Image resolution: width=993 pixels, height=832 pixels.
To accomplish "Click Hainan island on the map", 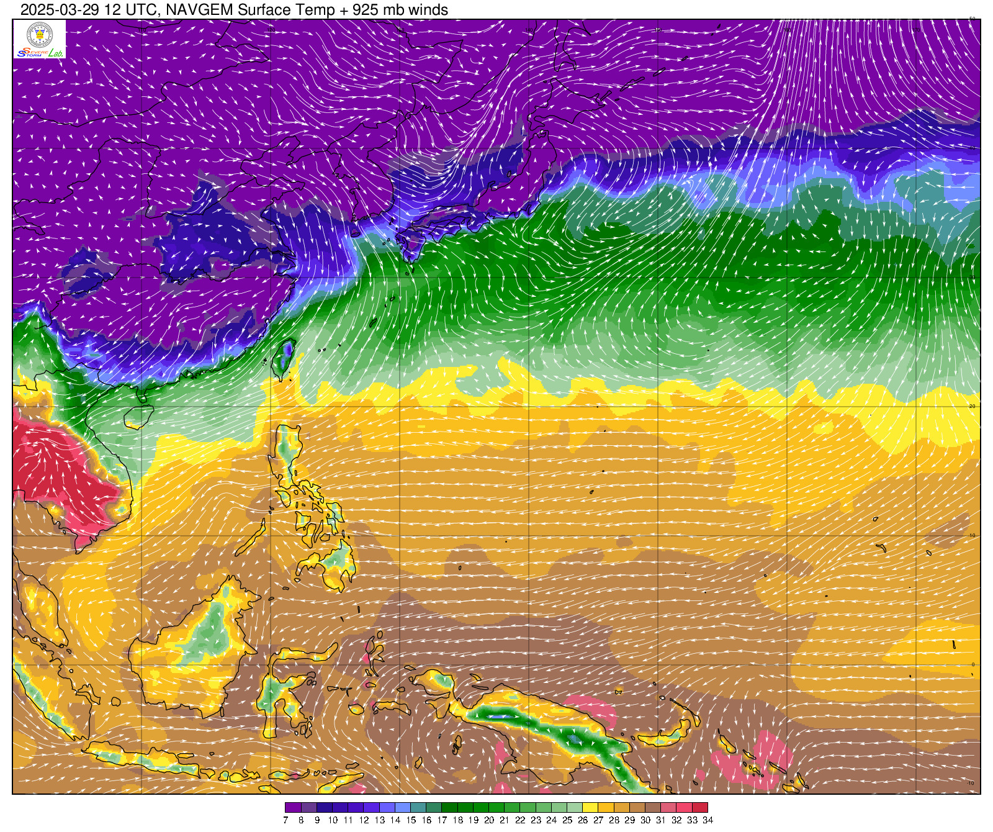I will tap(138, 417).
